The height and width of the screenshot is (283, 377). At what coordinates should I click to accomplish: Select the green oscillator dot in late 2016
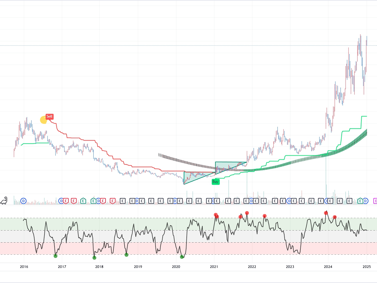coord(56,256)
